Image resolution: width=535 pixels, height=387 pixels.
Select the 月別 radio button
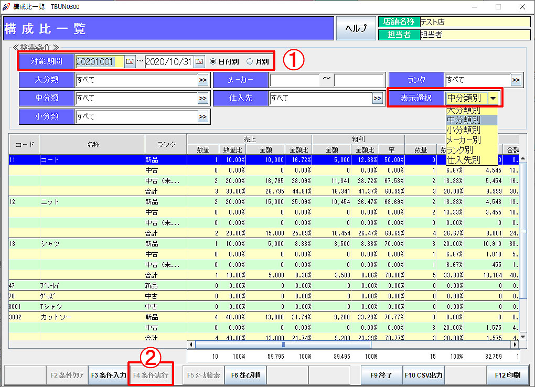[x=250, y=62]
